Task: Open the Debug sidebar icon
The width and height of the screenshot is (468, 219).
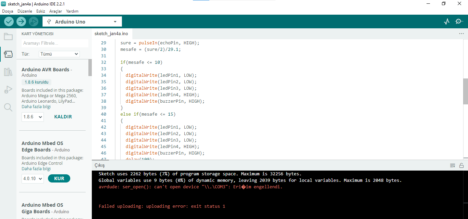Action: [x=8, y=90]
